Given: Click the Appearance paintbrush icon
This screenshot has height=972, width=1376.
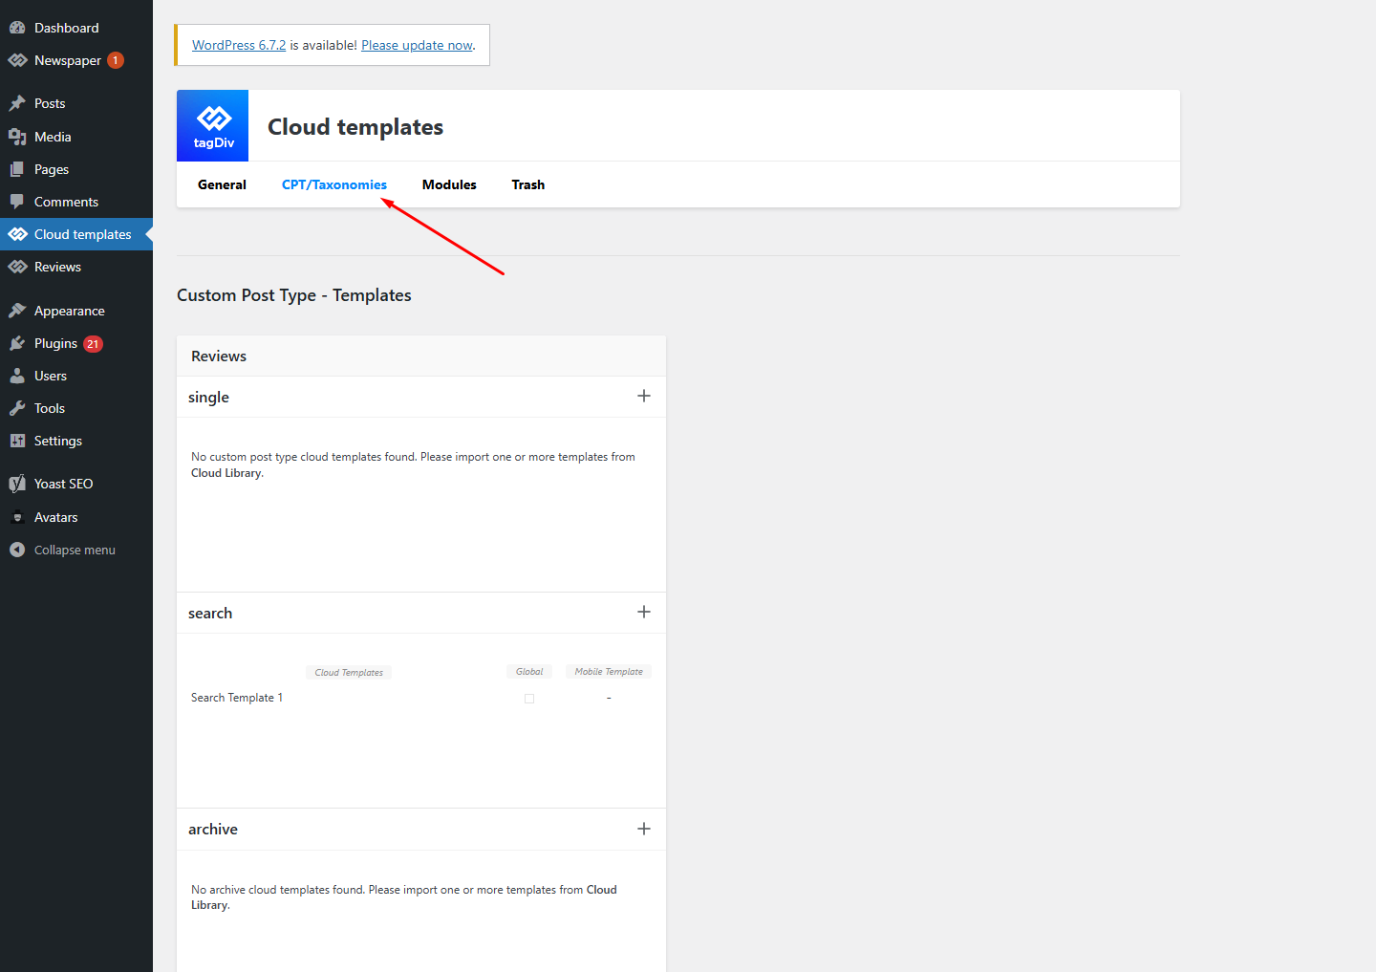Looking at the screenshot, I should pyautogui.click(x=17, y=311).
